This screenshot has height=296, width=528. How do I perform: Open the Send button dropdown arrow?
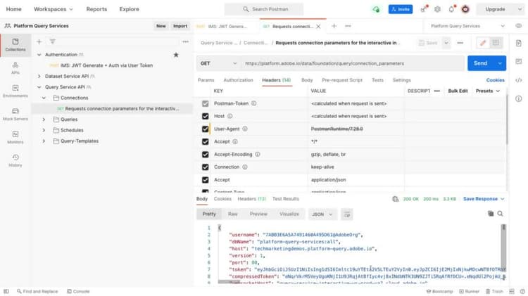500,63
